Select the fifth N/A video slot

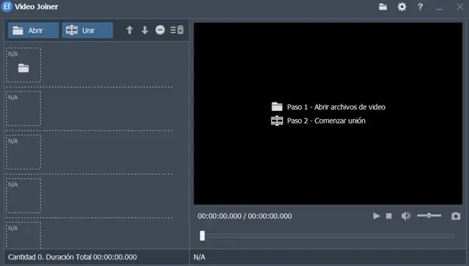pyautogui.click(x=23, y=235)
